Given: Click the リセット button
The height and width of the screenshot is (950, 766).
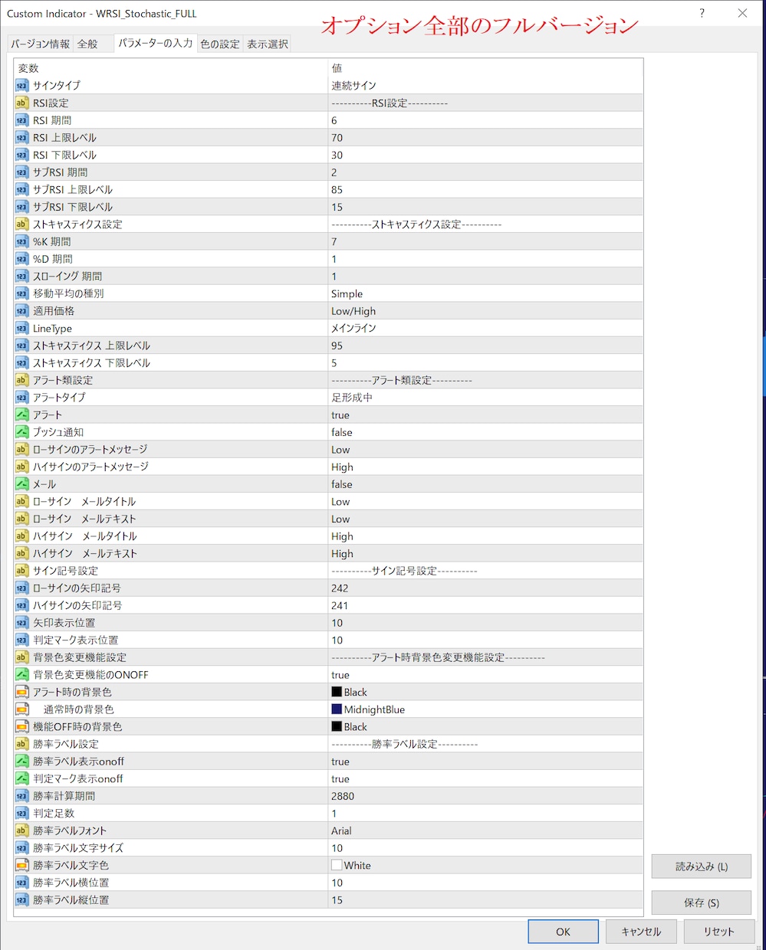Looking at the screenshot, I should [x=718, y=932].
